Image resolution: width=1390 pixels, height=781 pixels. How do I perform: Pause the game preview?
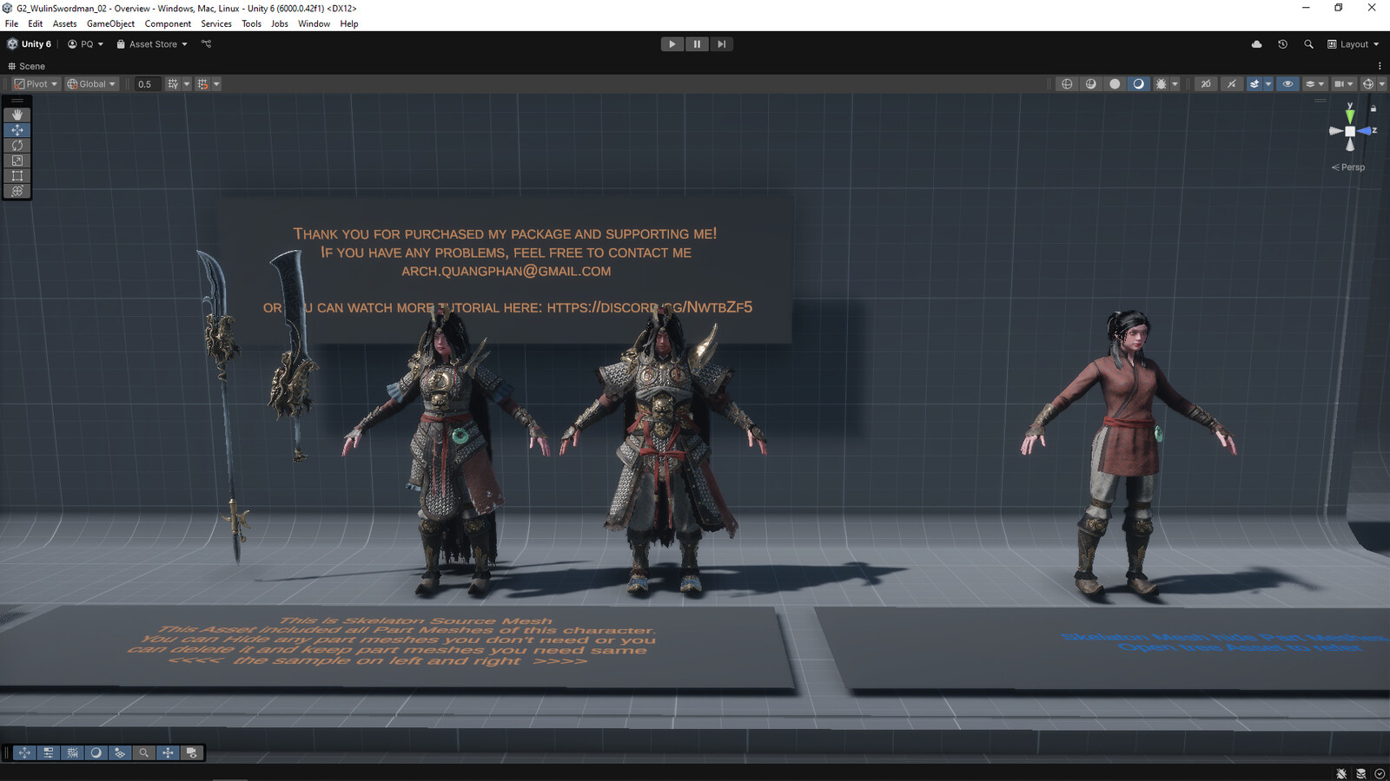(x=697, y=44)
